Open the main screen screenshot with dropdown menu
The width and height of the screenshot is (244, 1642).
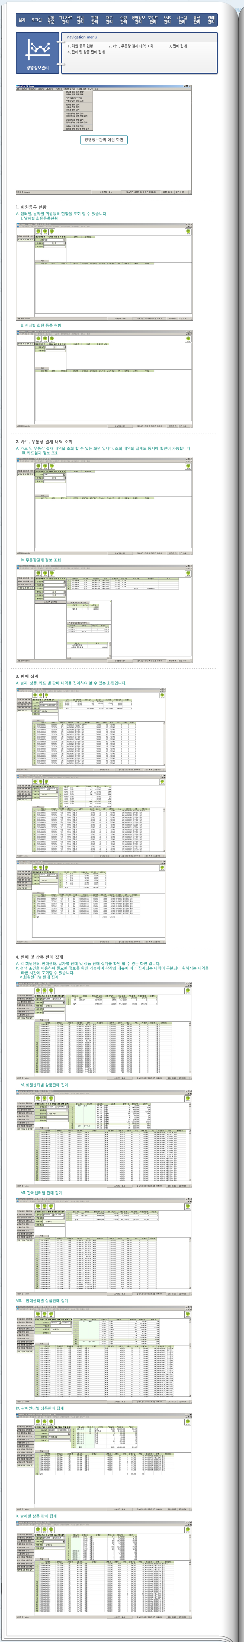(x=104, y=139)
